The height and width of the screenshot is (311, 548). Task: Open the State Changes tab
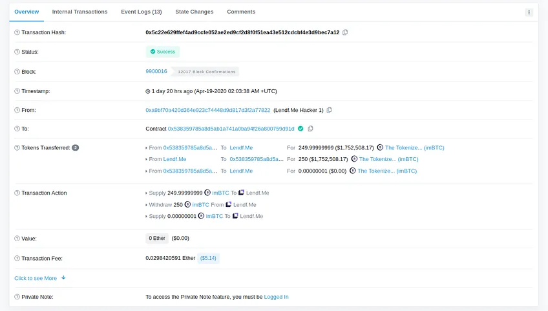click(x=195, y=12)
